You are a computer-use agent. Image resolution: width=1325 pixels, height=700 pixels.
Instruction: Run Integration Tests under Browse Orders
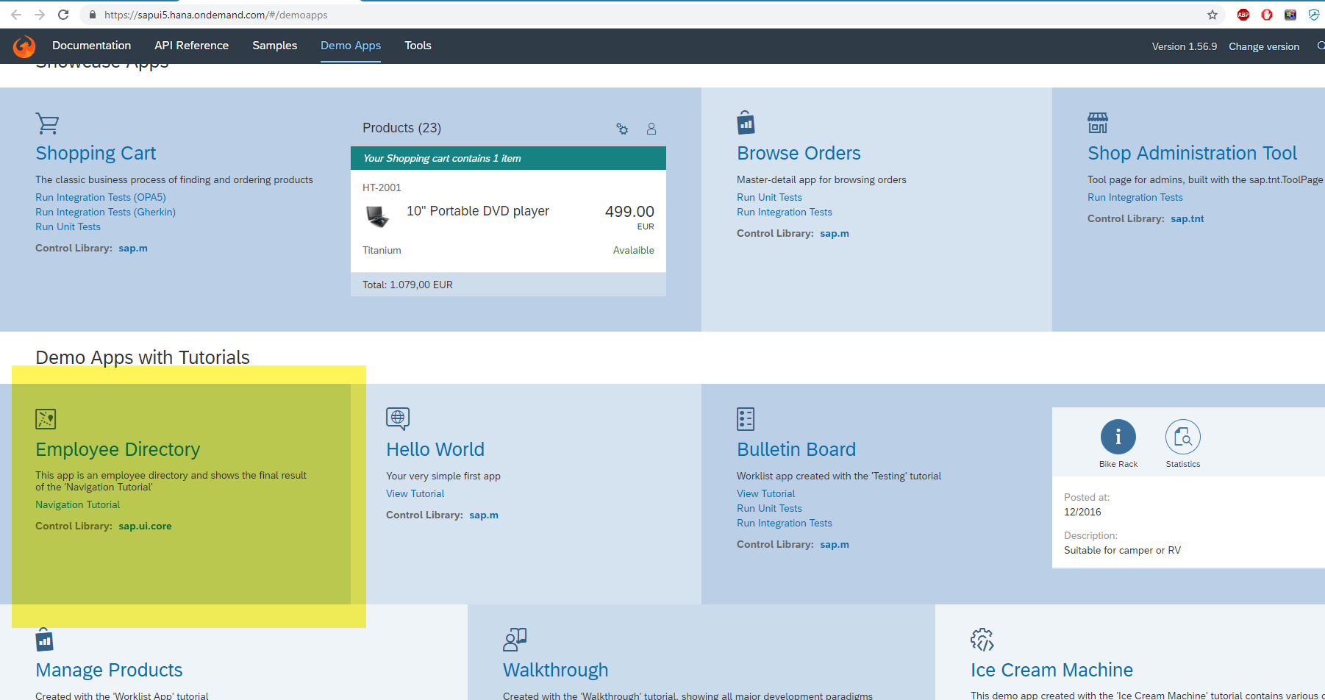point(785,212)
